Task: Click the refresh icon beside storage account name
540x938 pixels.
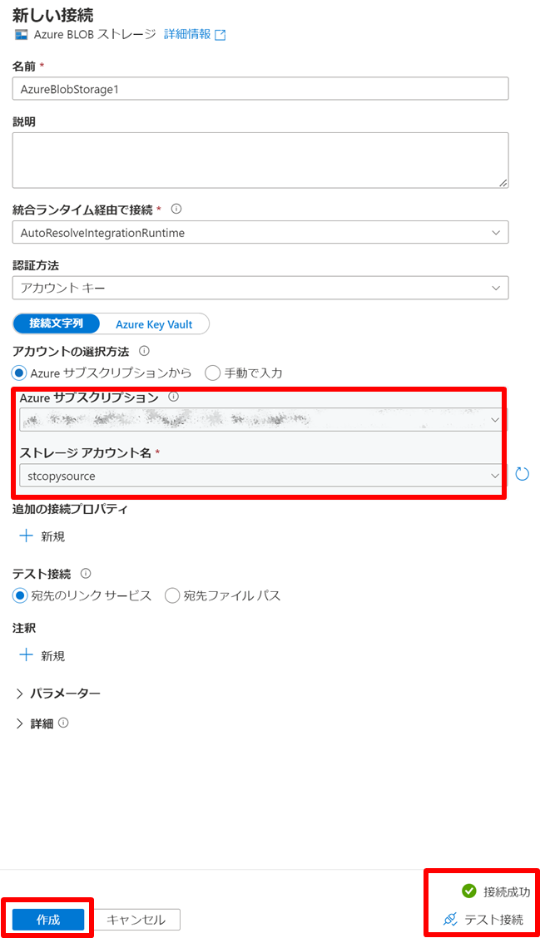Action: pyautogui.click(x=522, y=474)
